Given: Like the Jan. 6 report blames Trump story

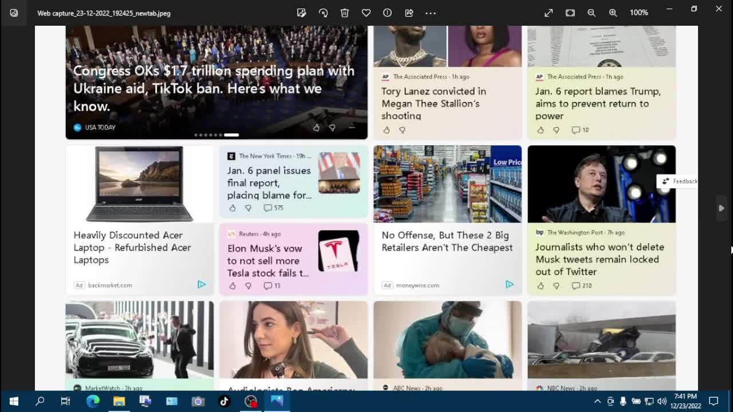Looking at the screenshot, I should click(541, 130).
